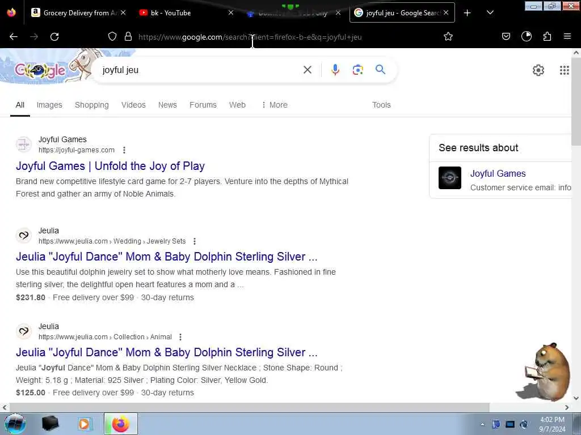Show hidden system tray icons
Image resolution: width=581 pixels, height=435 pixels.
(482, 424)
